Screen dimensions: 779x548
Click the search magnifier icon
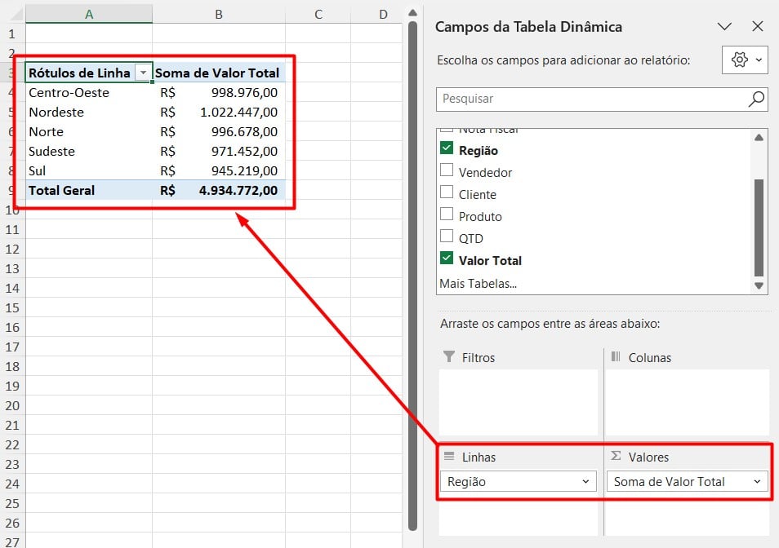(756, 99)
